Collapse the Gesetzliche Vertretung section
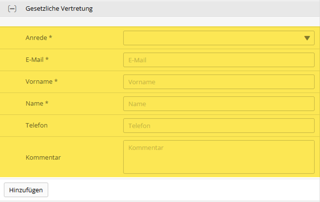This screenshot has width=320, height=202. [x=12, y=9]
